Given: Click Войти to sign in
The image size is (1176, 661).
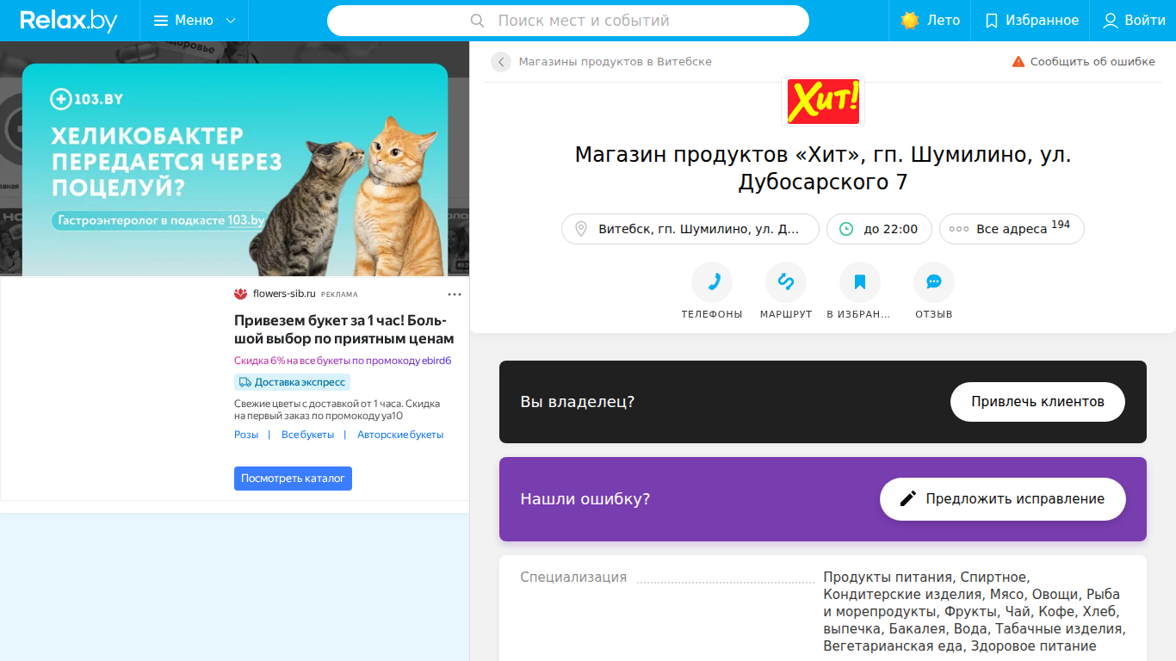Looking at the screenshot, I should [x=1134, y=21].
